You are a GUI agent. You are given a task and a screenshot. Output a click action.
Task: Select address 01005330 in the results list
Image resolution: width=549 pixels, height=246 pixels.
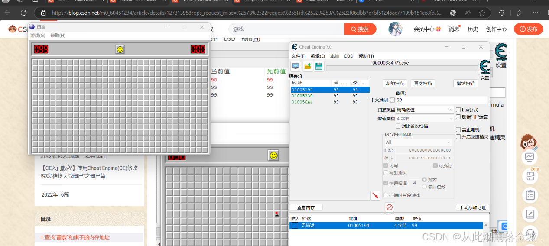pyautogui.click(x=330, y=96)
